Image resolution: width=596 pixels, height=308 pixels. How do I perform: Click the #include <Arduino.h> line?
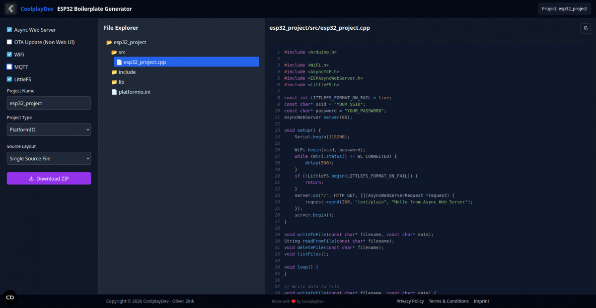pos(310,52)
